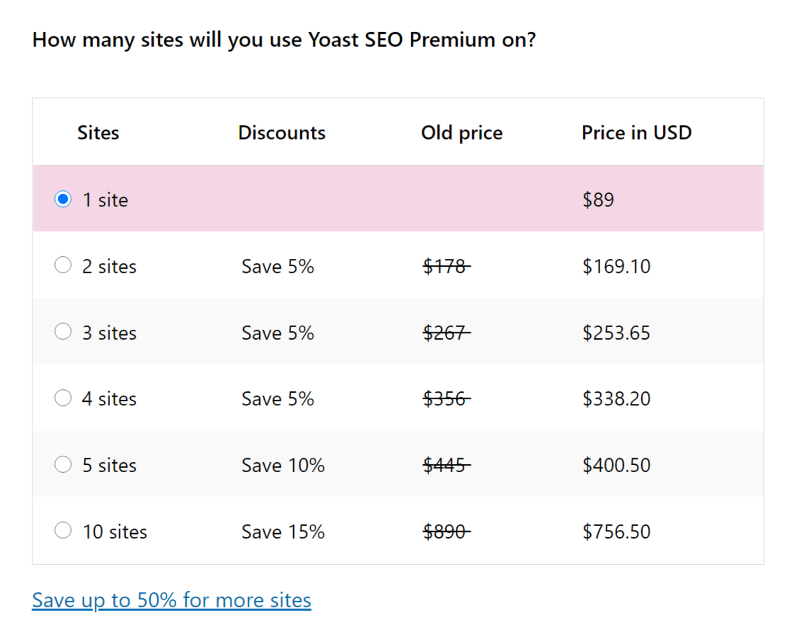Click the Old price column header
Screen dimensions: 794x622
point(462,133)
